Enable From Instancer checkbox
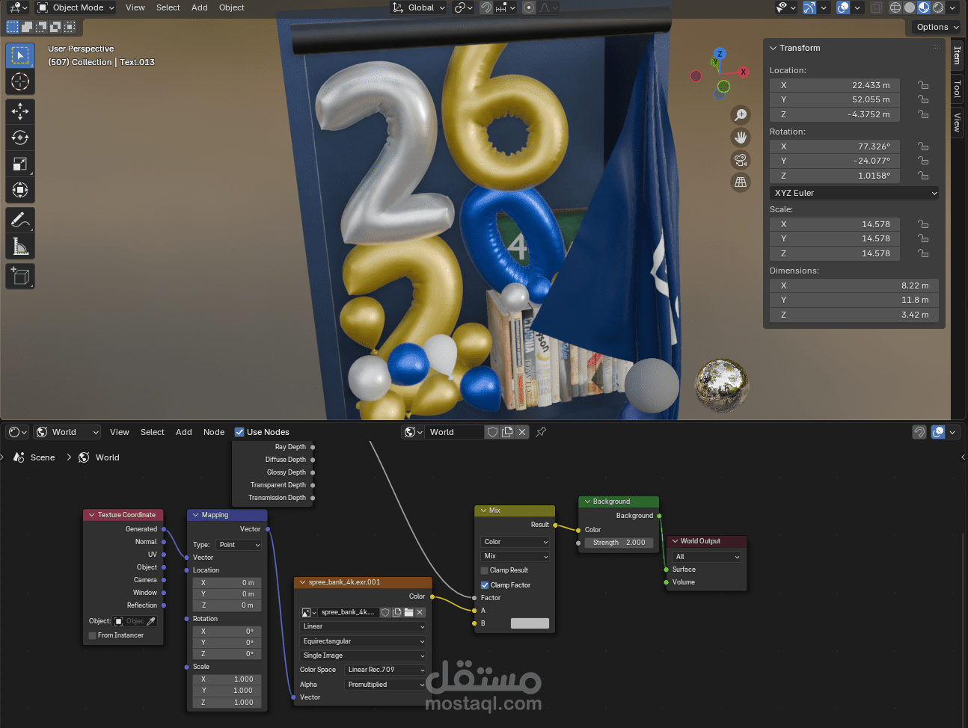The height and width of the screenshot is (728, 968). [x=93, y=635]
